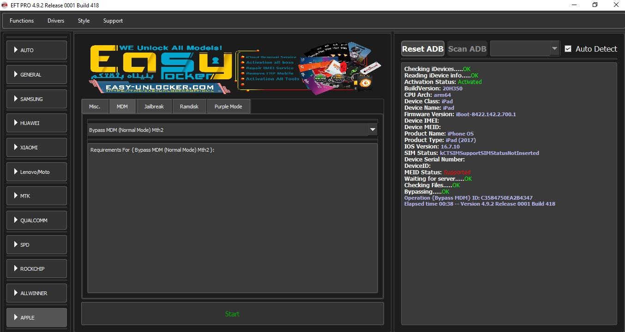Click the 'Activation Status: Activated' log line
Screen dimensions: 625x332
pyautogui.click(x=443, y=82)
